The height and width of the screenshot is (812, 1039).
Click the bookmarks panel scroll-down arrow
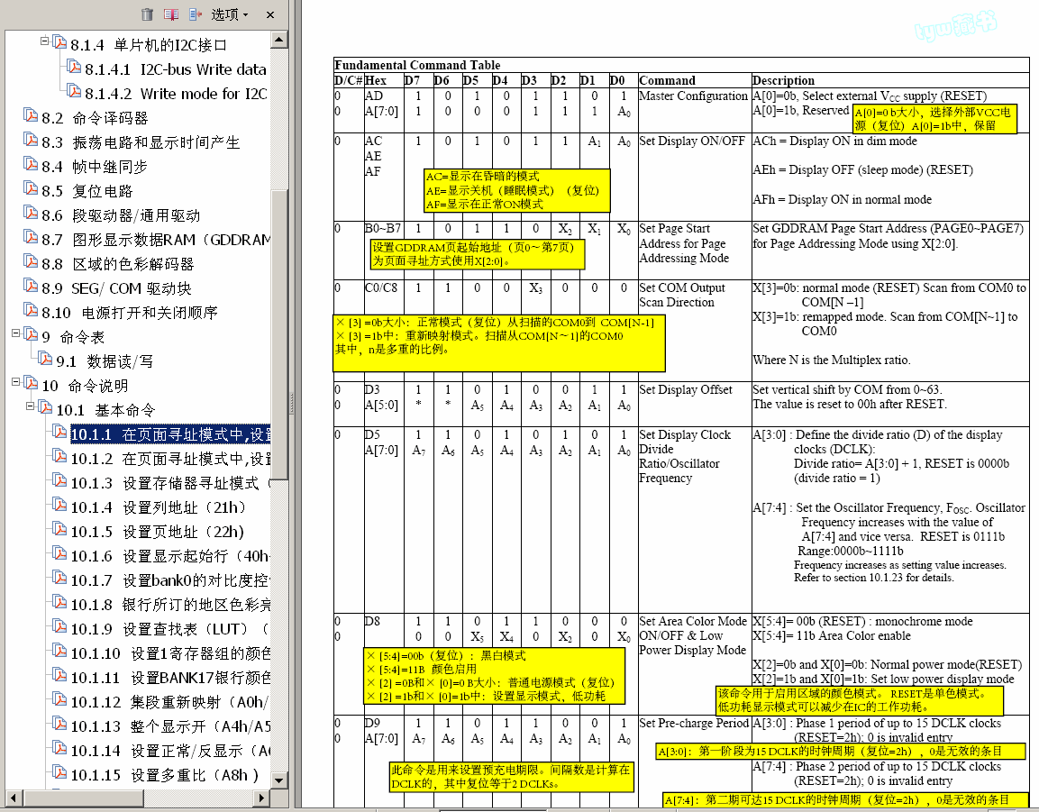click(x=278, y=780)
